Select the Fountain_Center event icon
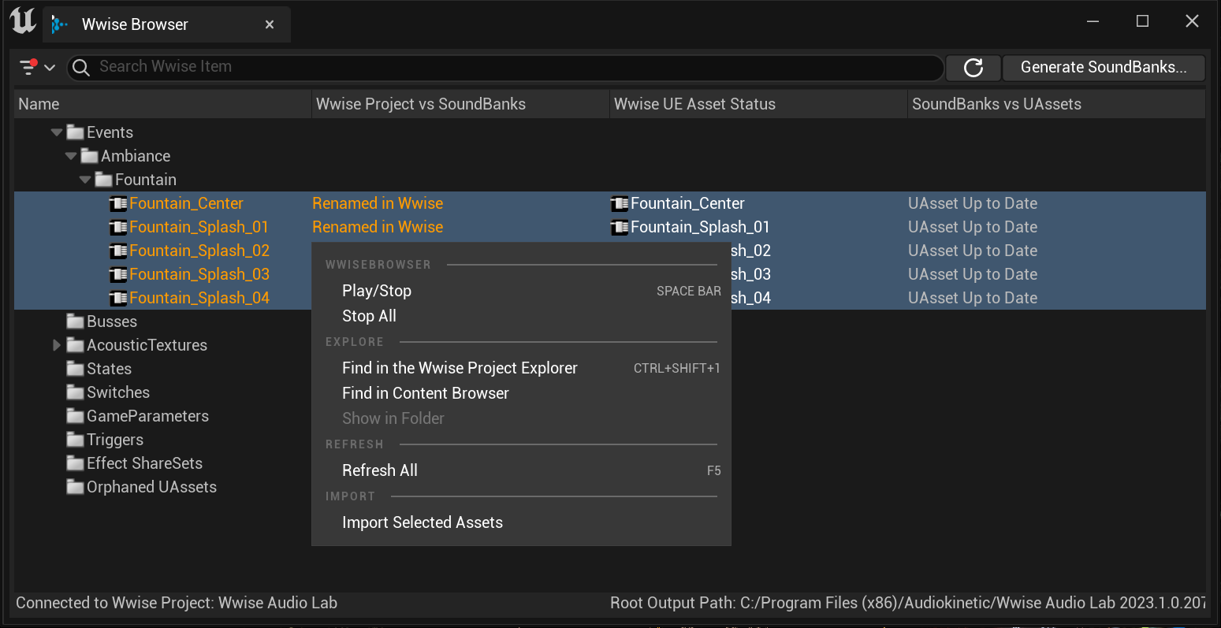Image resolution: width=1221 pixels, height=628 pixels. [x=118, y=203]
